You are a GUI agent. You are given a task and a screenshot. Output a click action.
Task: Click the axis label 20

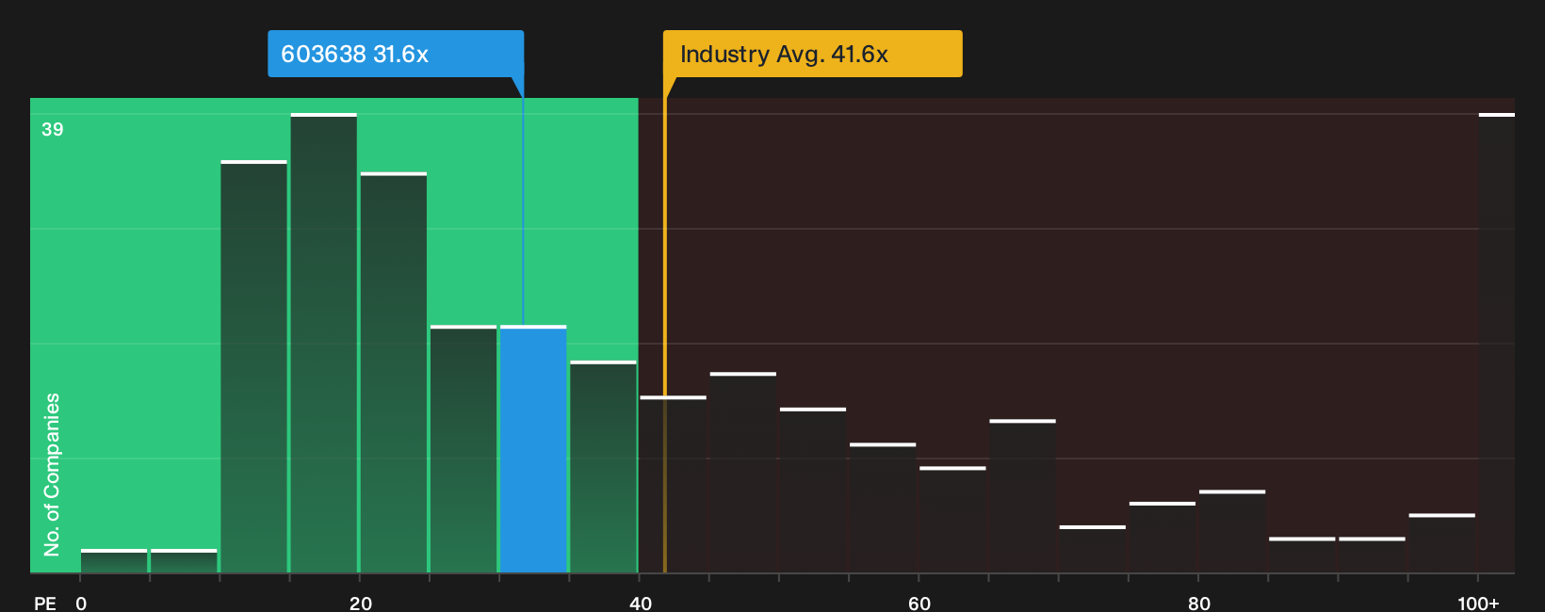(361, 604)
